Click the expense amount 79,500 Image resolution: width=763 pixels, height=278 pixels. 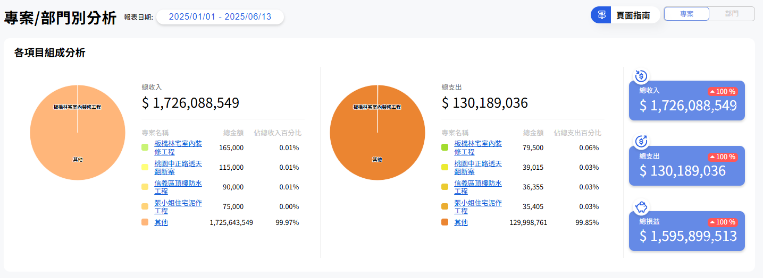coord(533,147)
